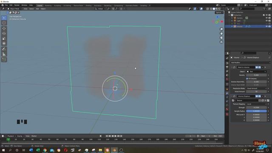This screenshot has width=272, height=153.
Task: Toggle Mesh to Volume viewport display
Action: click(257, 67)
